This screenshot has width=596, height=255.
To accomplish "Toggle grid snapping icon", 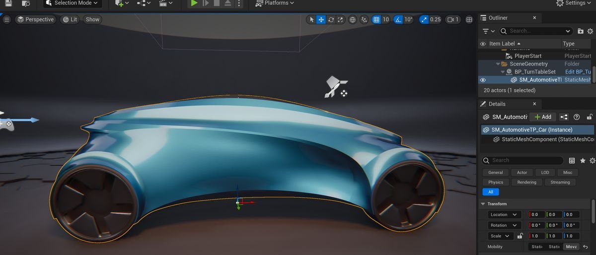I will (x=376, y=20).
